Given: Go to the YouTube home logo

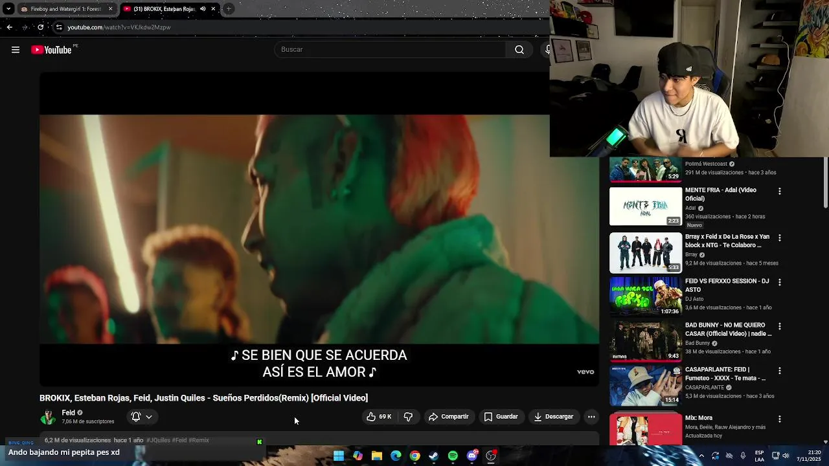Looking at the screenshot, I should pos(51,50).
